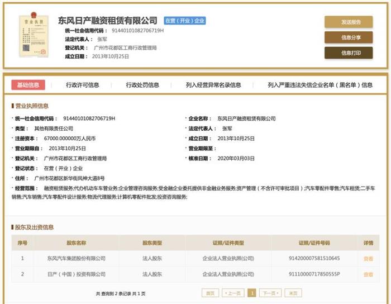Screen dimensions: 391x304
Task: Go to first page via 首页
Action: 210,293
